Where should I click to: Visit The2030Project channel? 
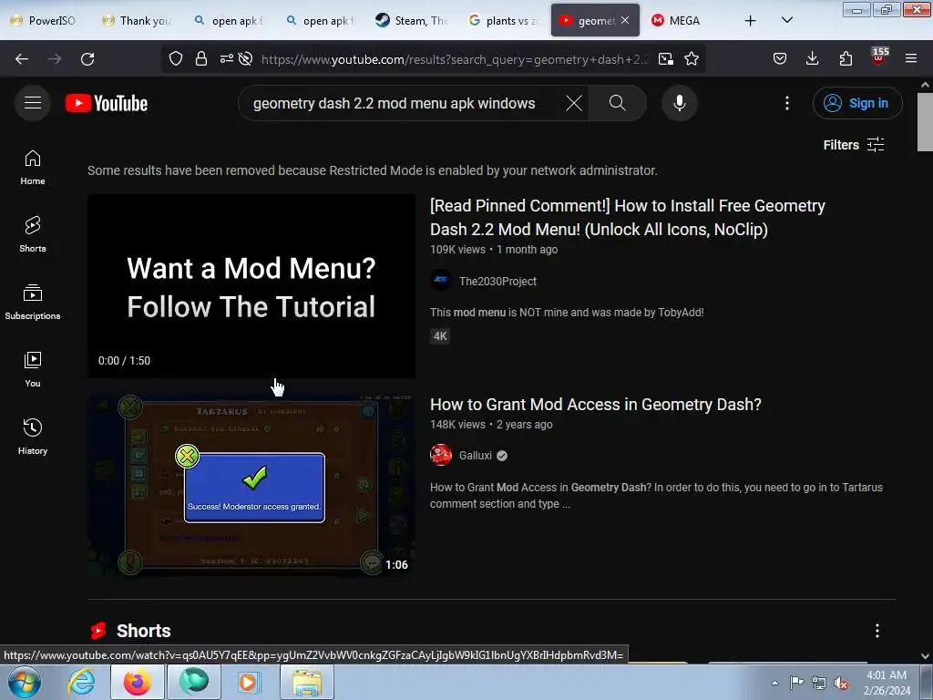tap(497, 281)
